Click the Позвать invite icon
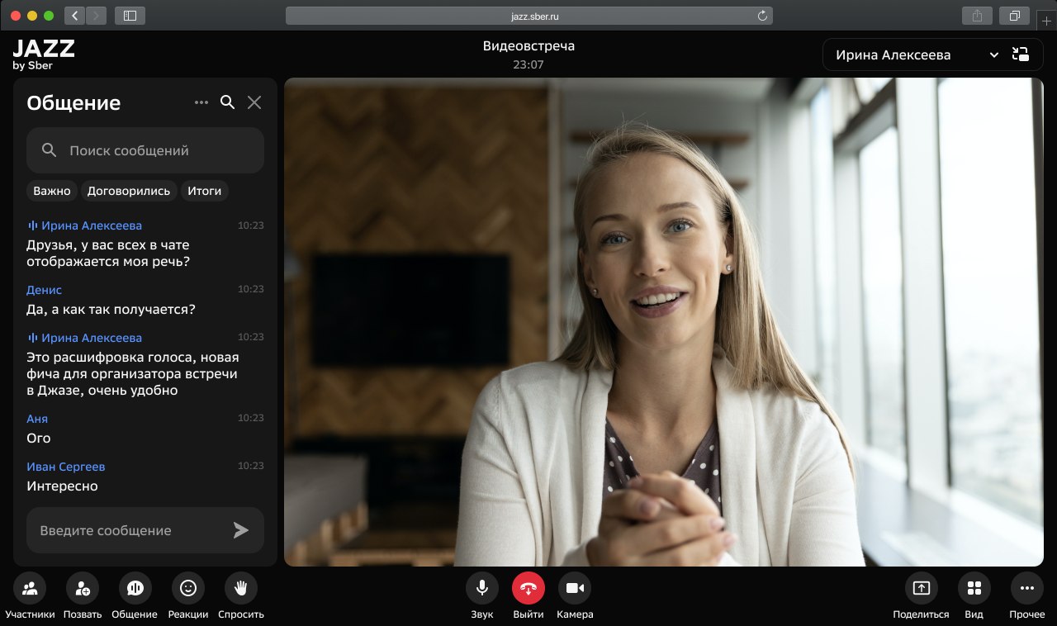 [x=83, y=589]
